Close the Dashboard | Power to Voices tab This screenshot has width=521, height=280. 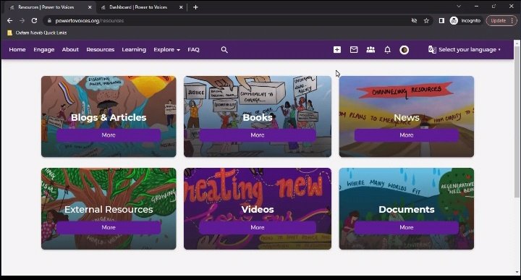[x=181, y=7]
